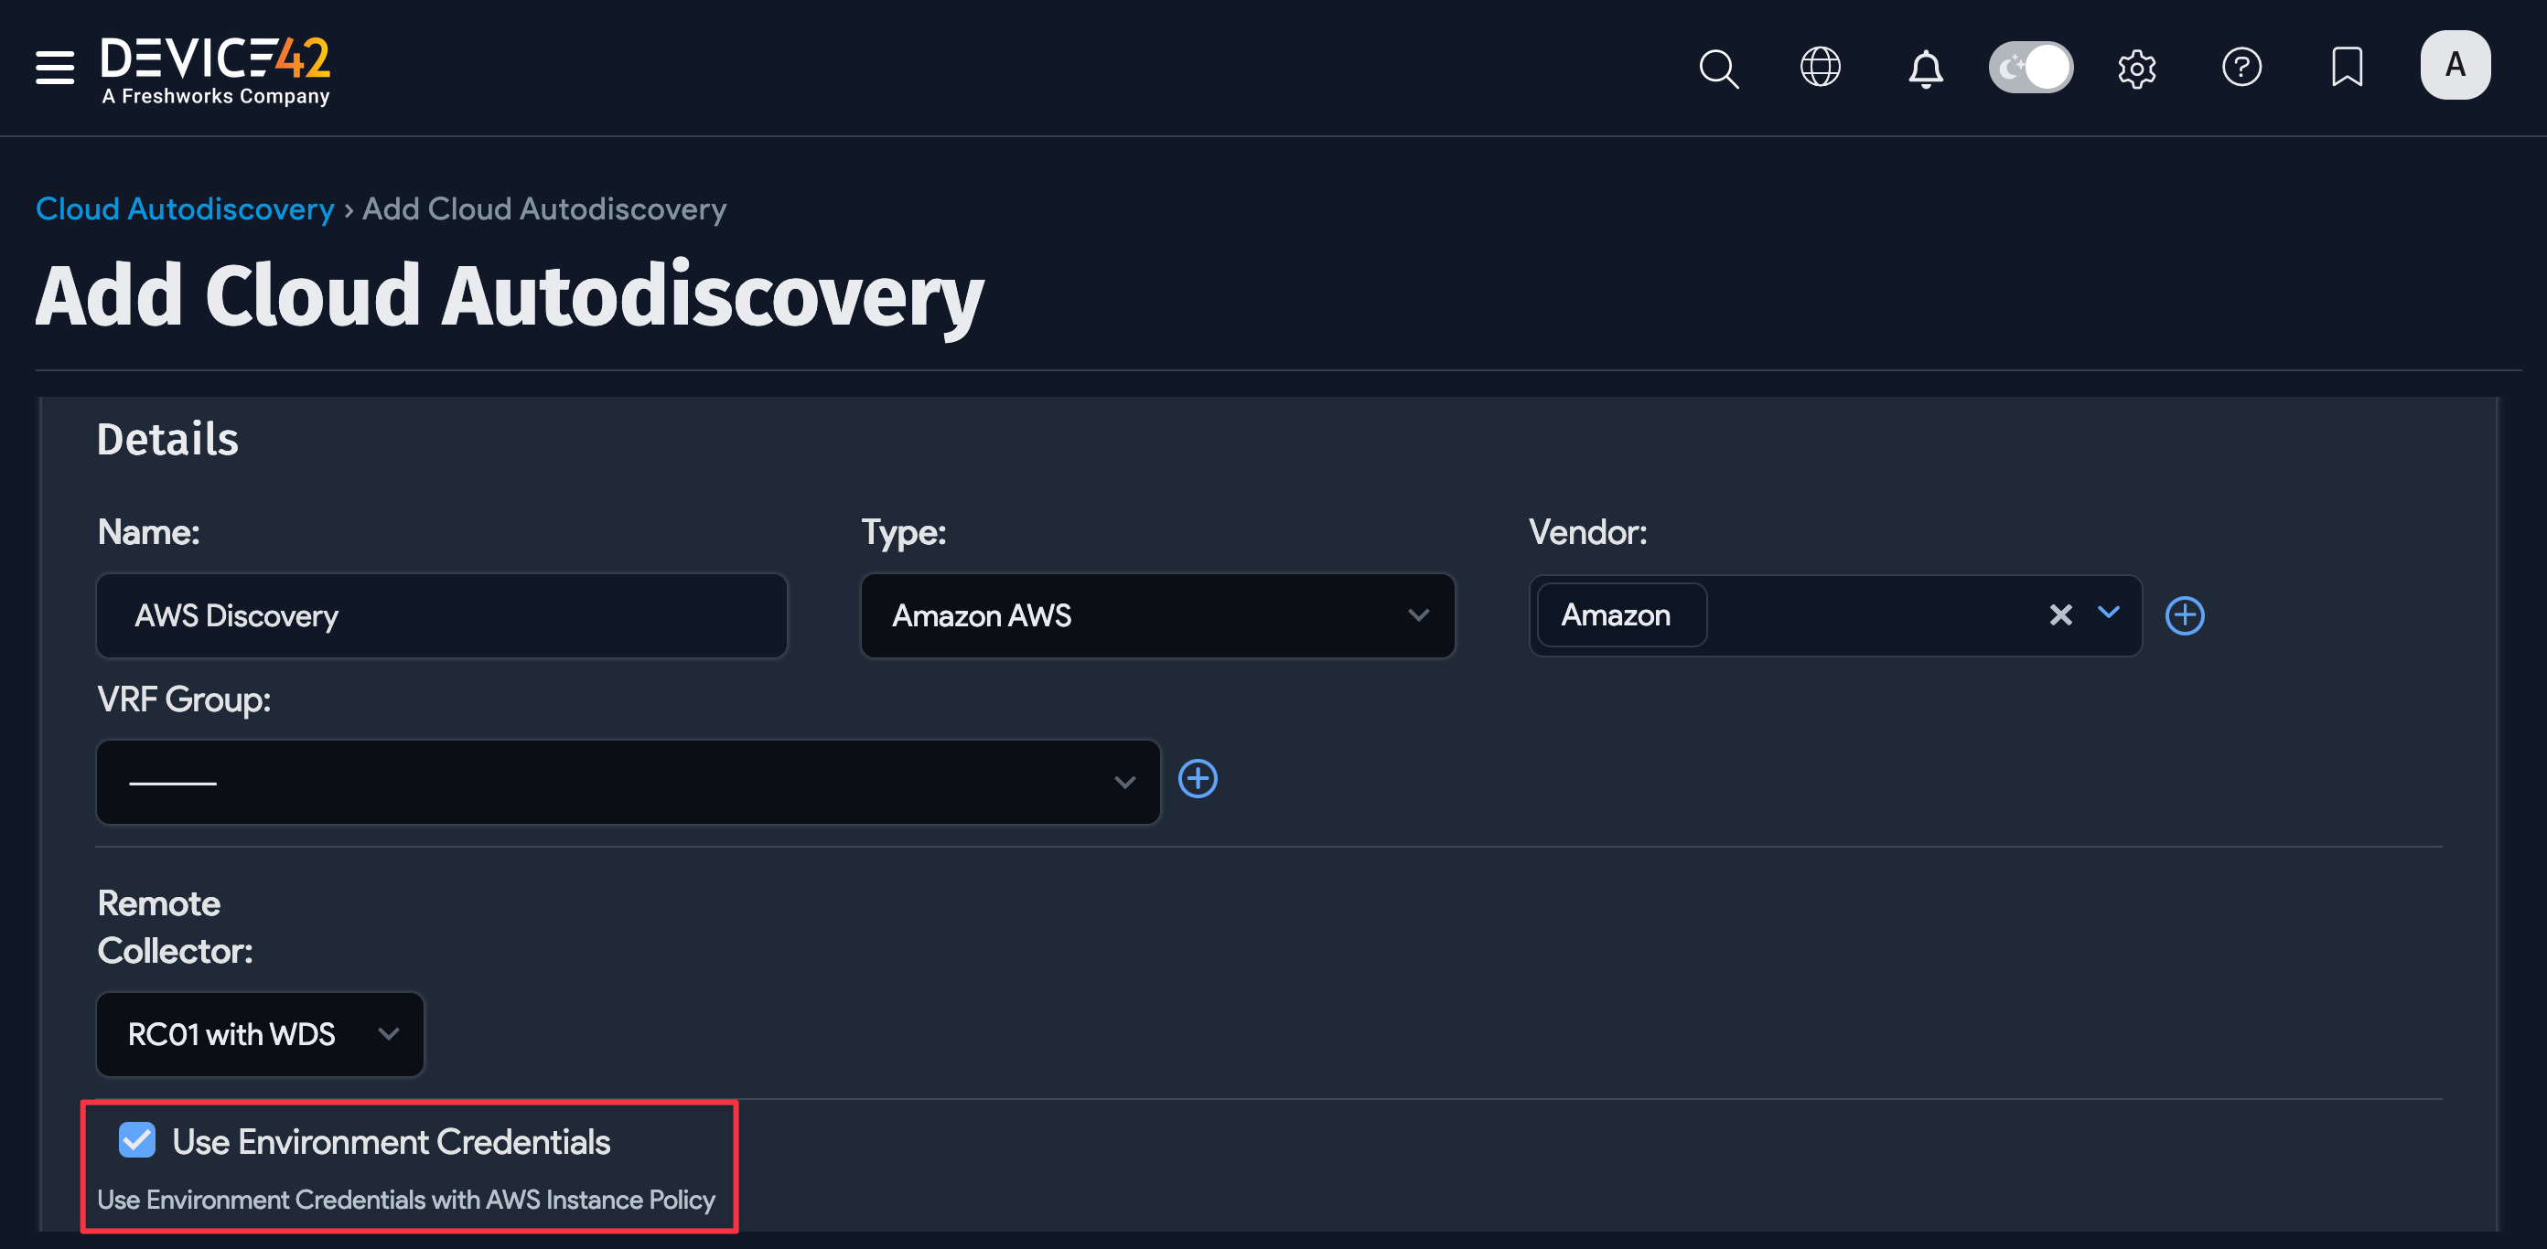This screenshot has width=2547, height=1249.
Task: Uncheck Use Environment Credentials checkbox
Action: point(136,1139)
